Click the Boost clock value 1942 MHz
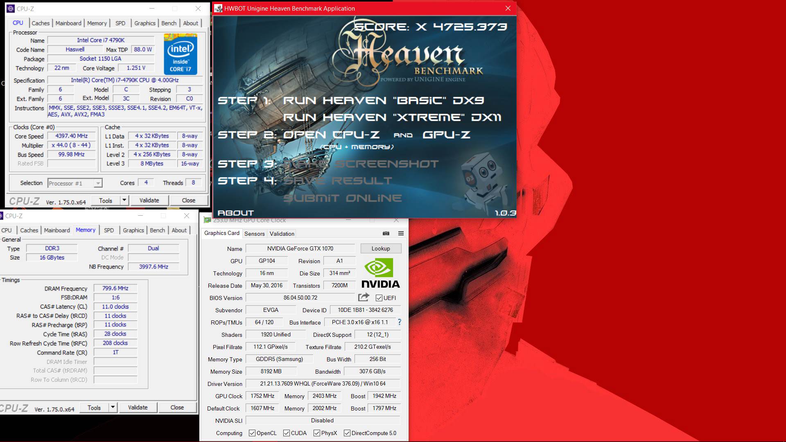 tap(384, 396)
